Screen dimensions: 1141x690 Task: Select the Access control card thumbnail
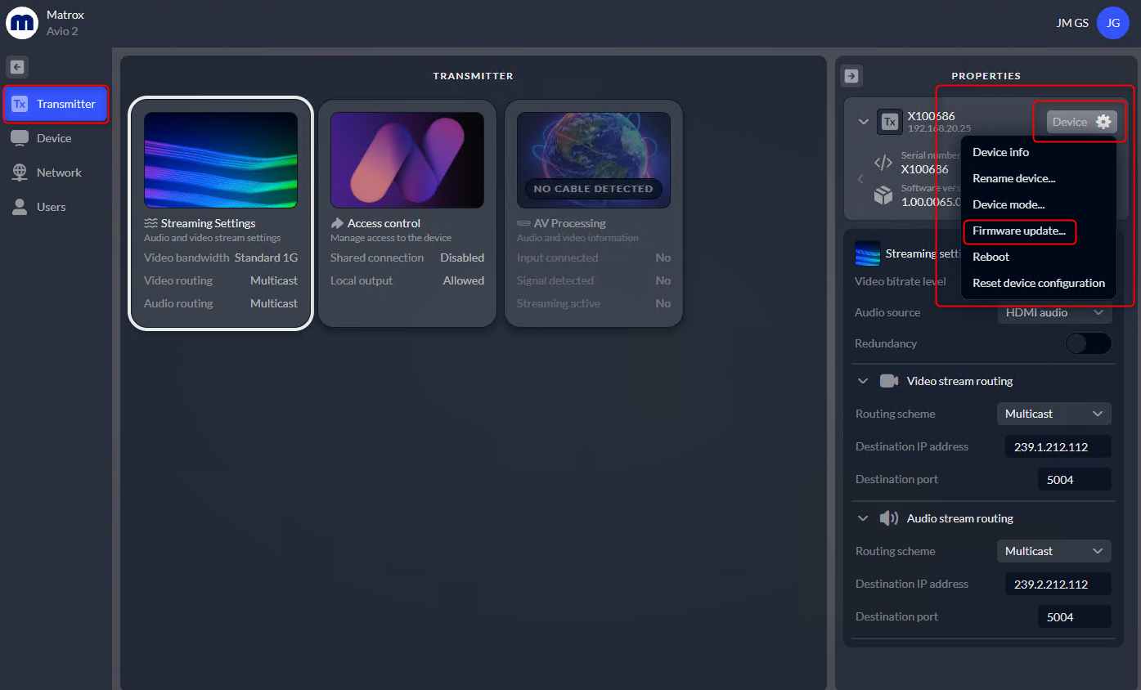(x=407, y=160)
